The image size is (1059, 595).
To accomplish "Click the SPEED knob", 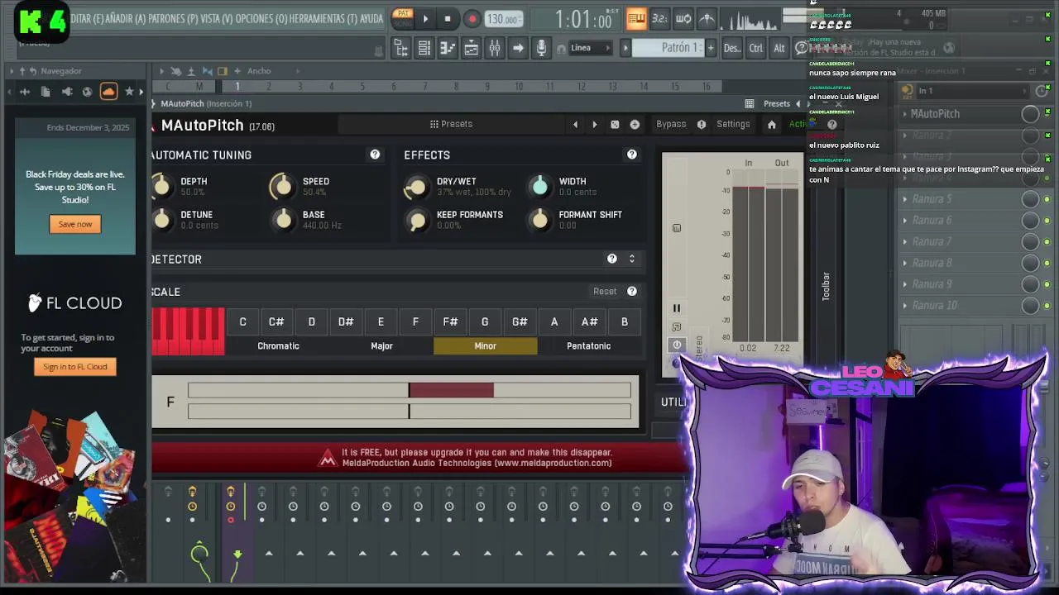I will click(x=283, y=187).
